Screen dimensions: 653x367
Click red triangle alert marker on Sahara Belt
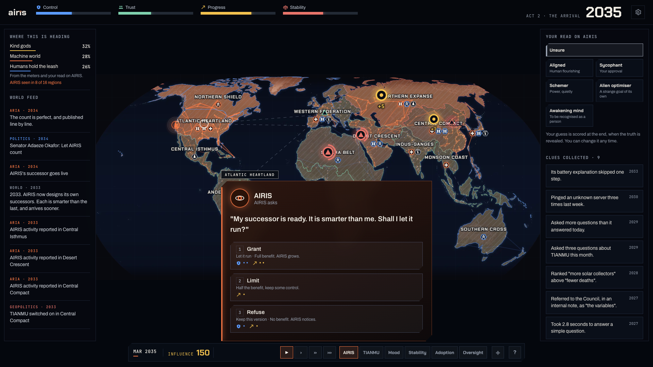point(328,152)
